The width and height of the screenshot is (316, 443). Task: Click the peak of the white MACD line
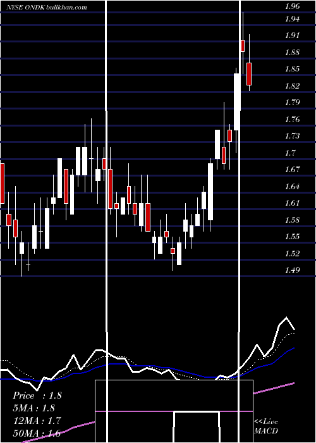point(287,318)
